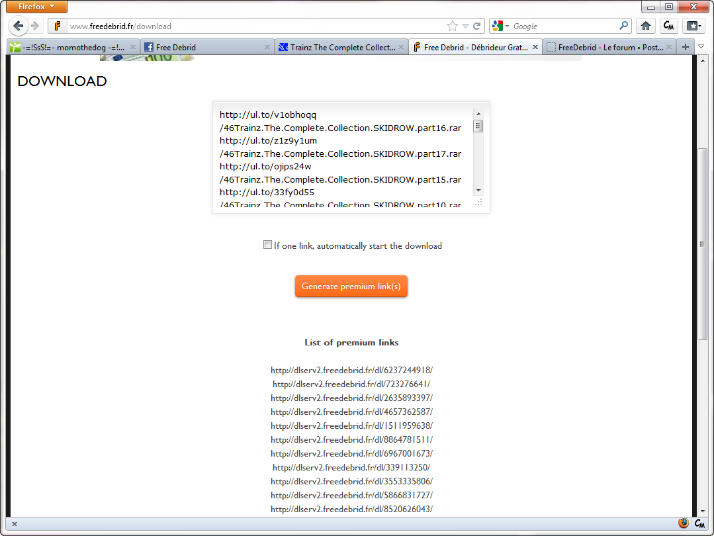Click the List of premium links heading
This screenshot has height=536, width=714.
pos(351,343)
